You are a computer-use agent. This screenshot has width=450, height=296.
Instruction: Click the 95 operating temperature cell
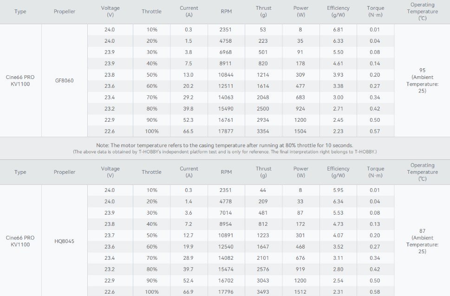422,80
